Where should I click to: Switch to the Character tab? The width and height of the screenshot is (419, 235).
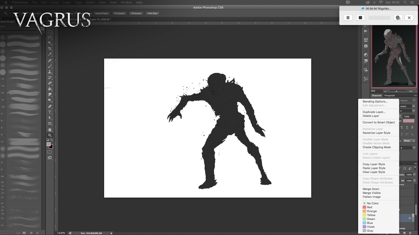[376, 96]
